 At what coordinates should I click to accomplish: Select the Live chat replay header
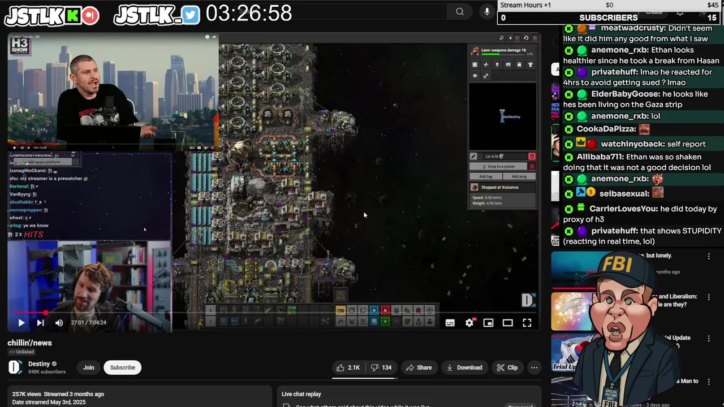[x=301, y=394]
